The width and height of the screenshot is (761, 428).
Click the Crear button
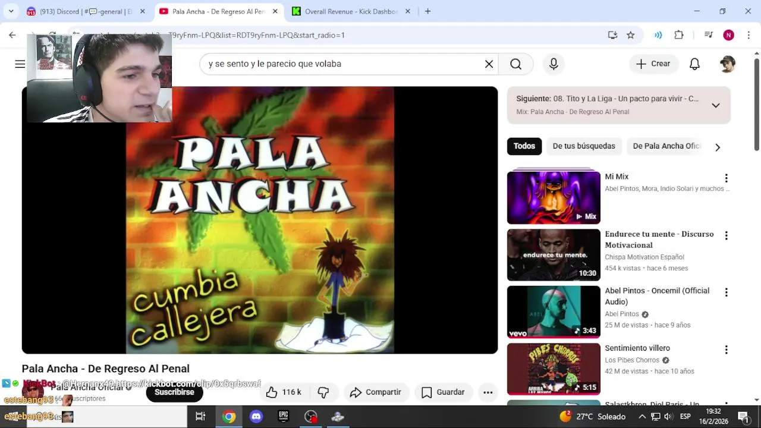point(653,64)
